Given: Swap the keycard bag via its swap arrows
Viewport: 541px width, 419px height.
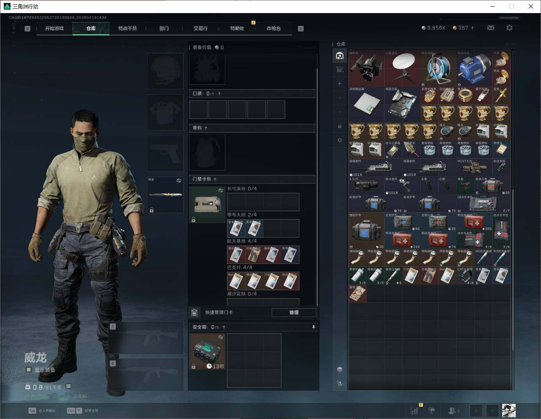Looking at the screenshot, I should pyautogui.click(x=220, y=190).
